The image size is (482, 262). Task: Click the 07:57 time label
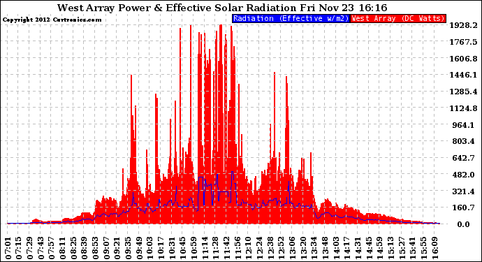click(x=52, y=248)
